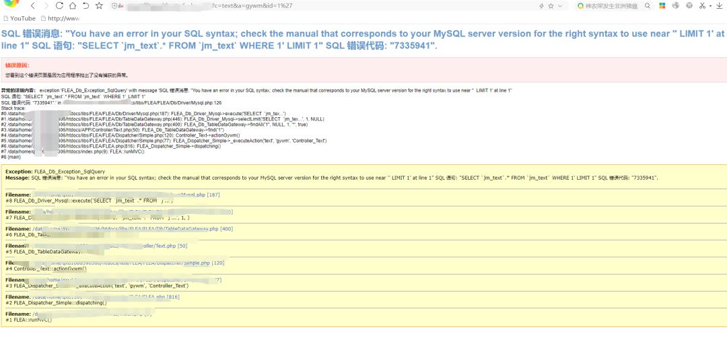Image resolution: width=727 pixels, height=342 pixels.
Task: Click the 360 browser logo icon
Action: pyautogui.click(x=13, y=4)
